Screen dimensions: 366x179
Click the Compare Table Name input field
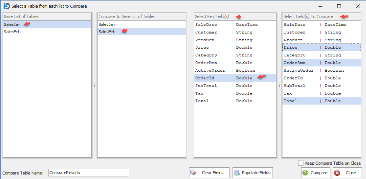coord(88,172)
